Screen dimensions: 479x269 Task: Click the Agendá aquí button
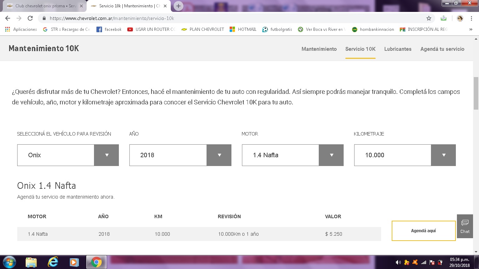[423, 231]
